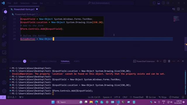Open the Explorer view in activity bar
Viewport: 187px width, 105px height.
click(x=4, y=10)
